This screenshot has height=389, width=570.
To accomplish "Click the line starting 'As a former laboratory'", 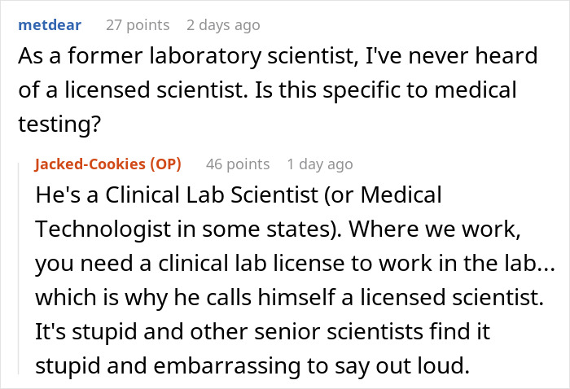I will [x=277, y=56].
